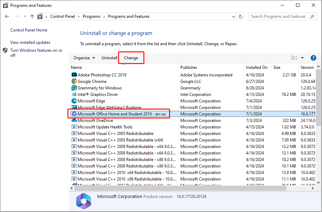Click the horizontal scrollbar right arrow
This screenshot has height=212, width=322.
pyautogui.click(x=313, y=188)
